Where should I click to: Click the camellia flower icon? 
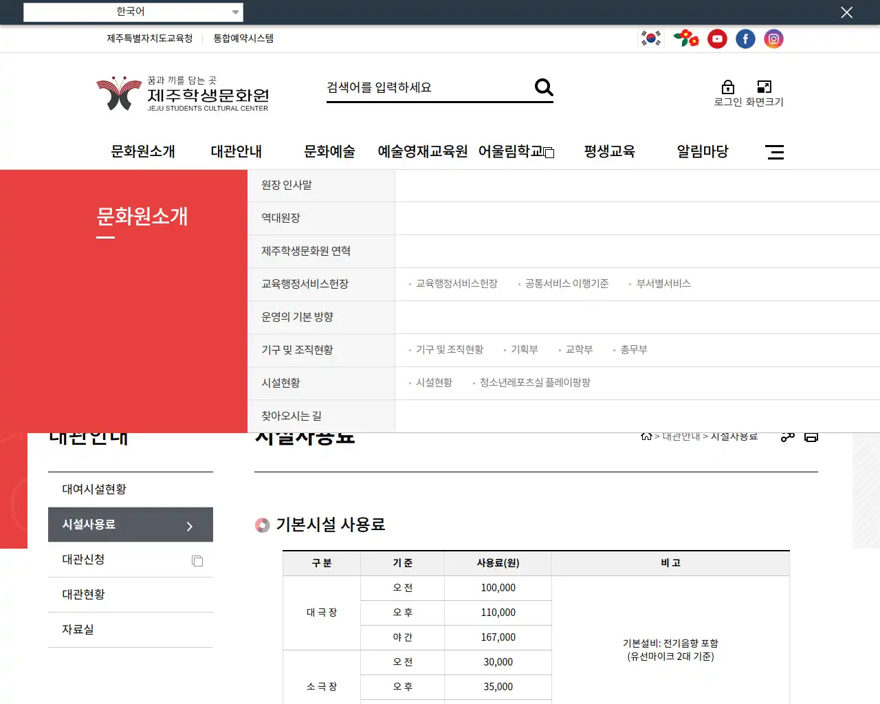[x=686, y=38]
